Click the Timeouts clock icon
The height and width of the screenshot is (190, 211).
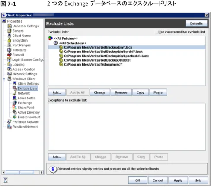(x=10, y=50)
